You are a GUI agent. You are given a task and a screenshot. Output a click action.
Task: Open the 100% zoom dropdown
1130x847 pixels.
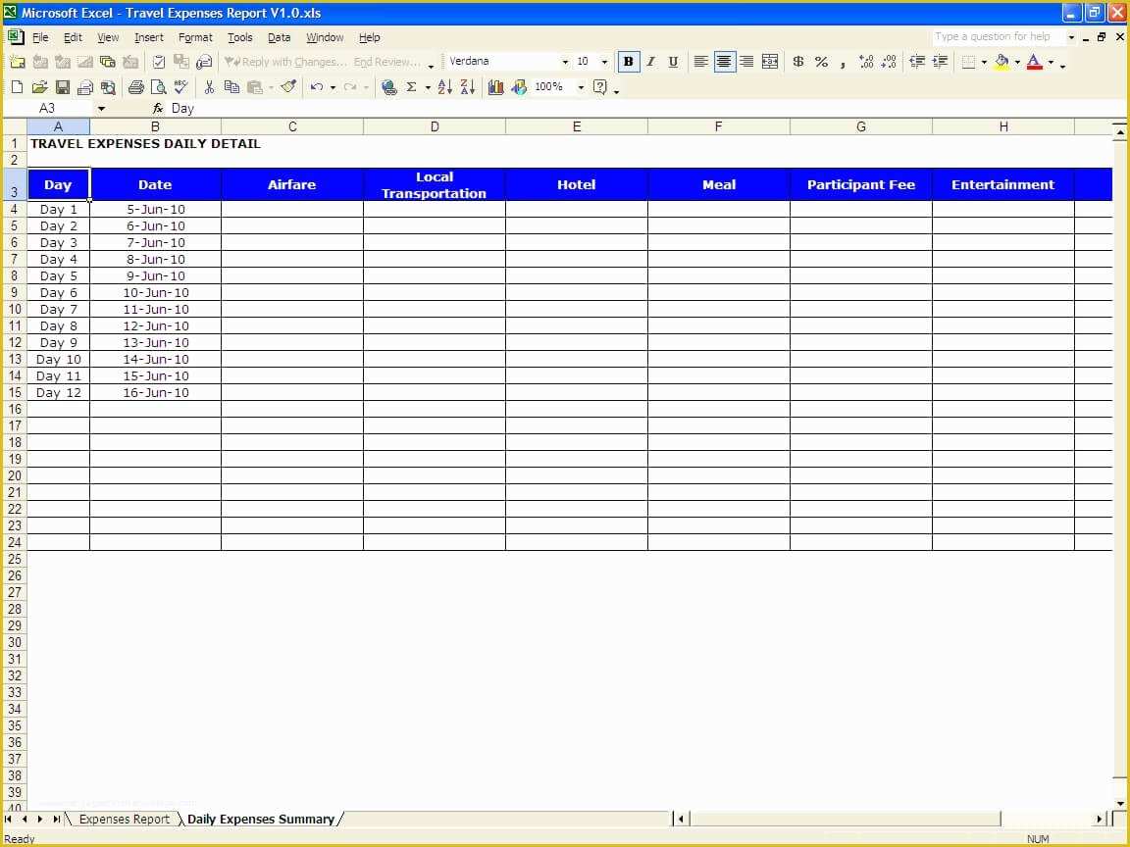pyautogui.click(x=581, y=87)
